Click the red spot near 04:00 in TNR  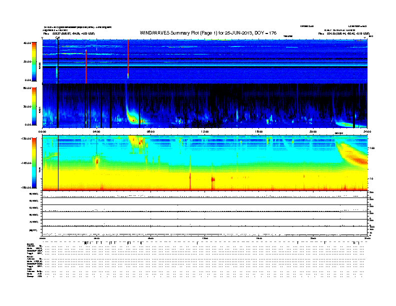pos(97,161)
